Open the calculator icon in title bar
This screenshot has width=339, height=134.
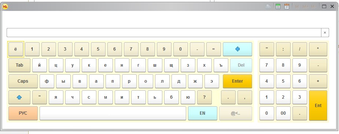point(278,7)
